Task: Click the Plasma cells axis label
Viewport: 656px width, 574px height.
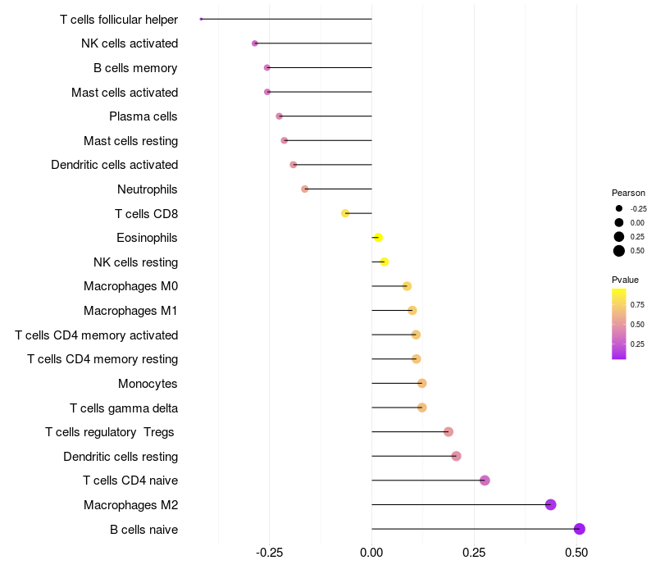Action: [x=143, y=116]
